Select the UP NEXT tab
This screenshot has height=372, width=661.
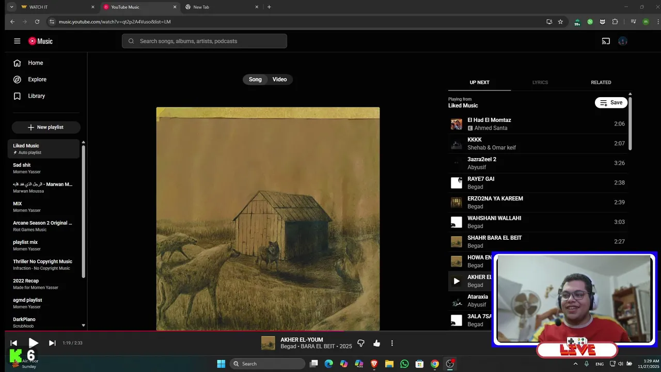(x=479, y=83)
